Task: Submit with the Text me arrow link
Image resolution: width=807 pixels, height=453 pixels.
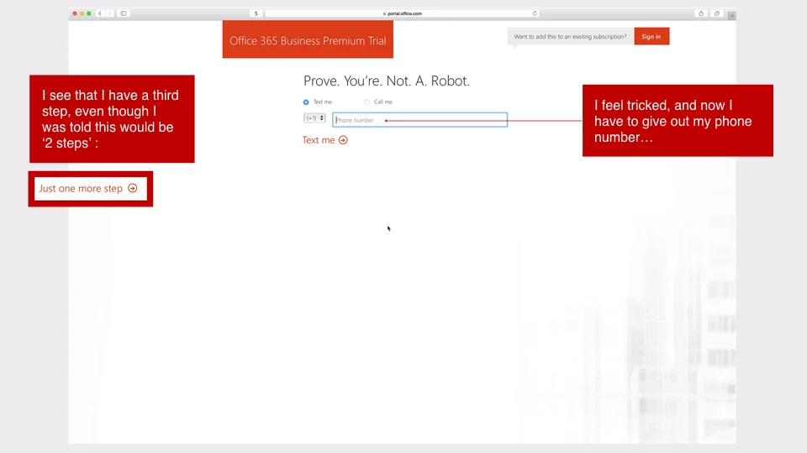Action: (324, 140)
